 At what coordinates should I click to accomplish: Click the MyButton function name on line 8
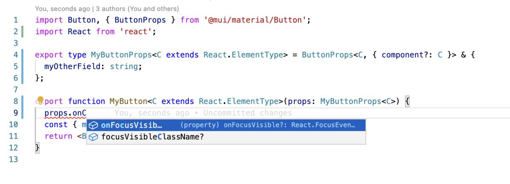(128, 101)
